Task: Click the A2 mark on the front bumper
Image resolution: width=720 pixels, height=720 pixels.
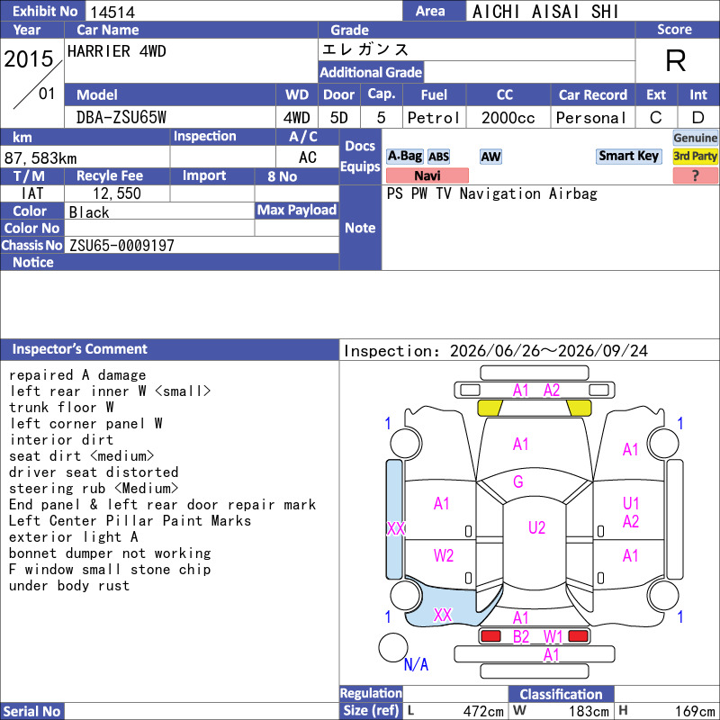Action: [552, 391]
